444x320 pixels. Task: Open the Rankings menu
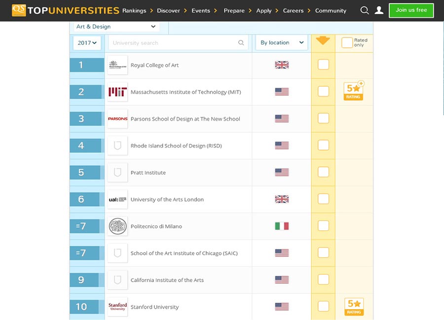click(134, 10)
